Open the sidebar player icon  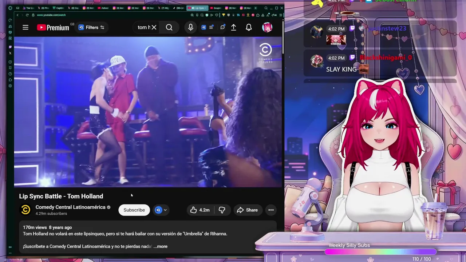(10, 62)
